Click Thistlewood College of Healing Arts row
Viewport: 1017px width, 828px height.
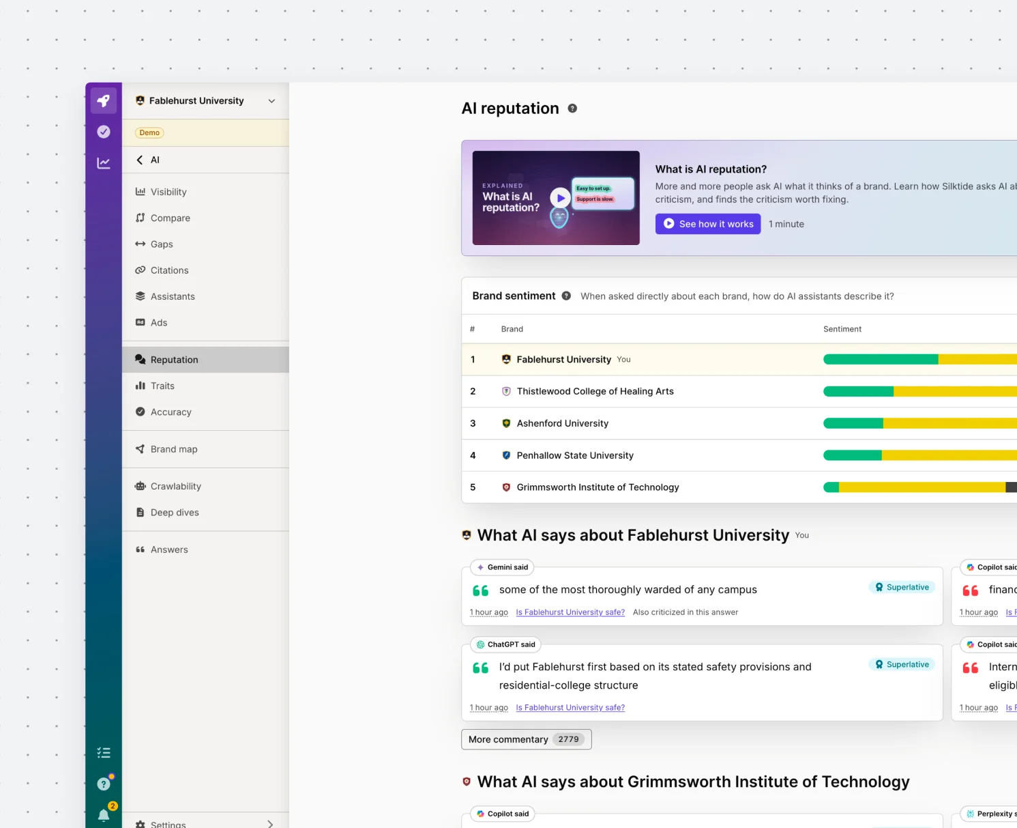(739, 392)
